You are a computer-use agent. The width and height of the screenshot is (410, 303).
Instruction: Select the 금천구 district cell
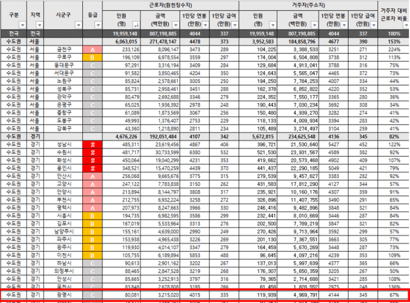(63, 49)
